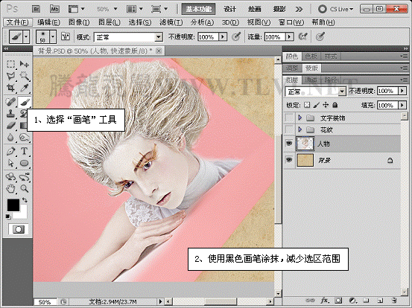Select the Move tool

[x=25, y=64]
